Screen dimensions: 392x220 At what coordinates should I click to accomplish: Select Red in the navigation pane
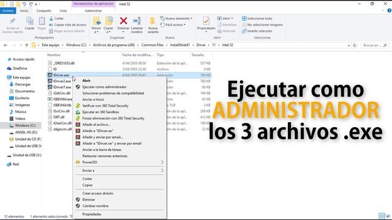15,164
